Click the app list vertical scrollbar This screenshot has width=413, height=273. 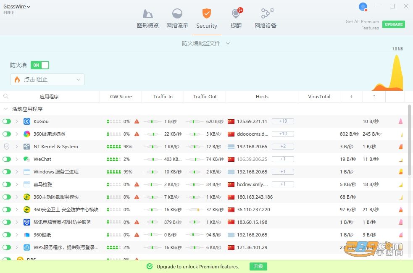[409, 140]
